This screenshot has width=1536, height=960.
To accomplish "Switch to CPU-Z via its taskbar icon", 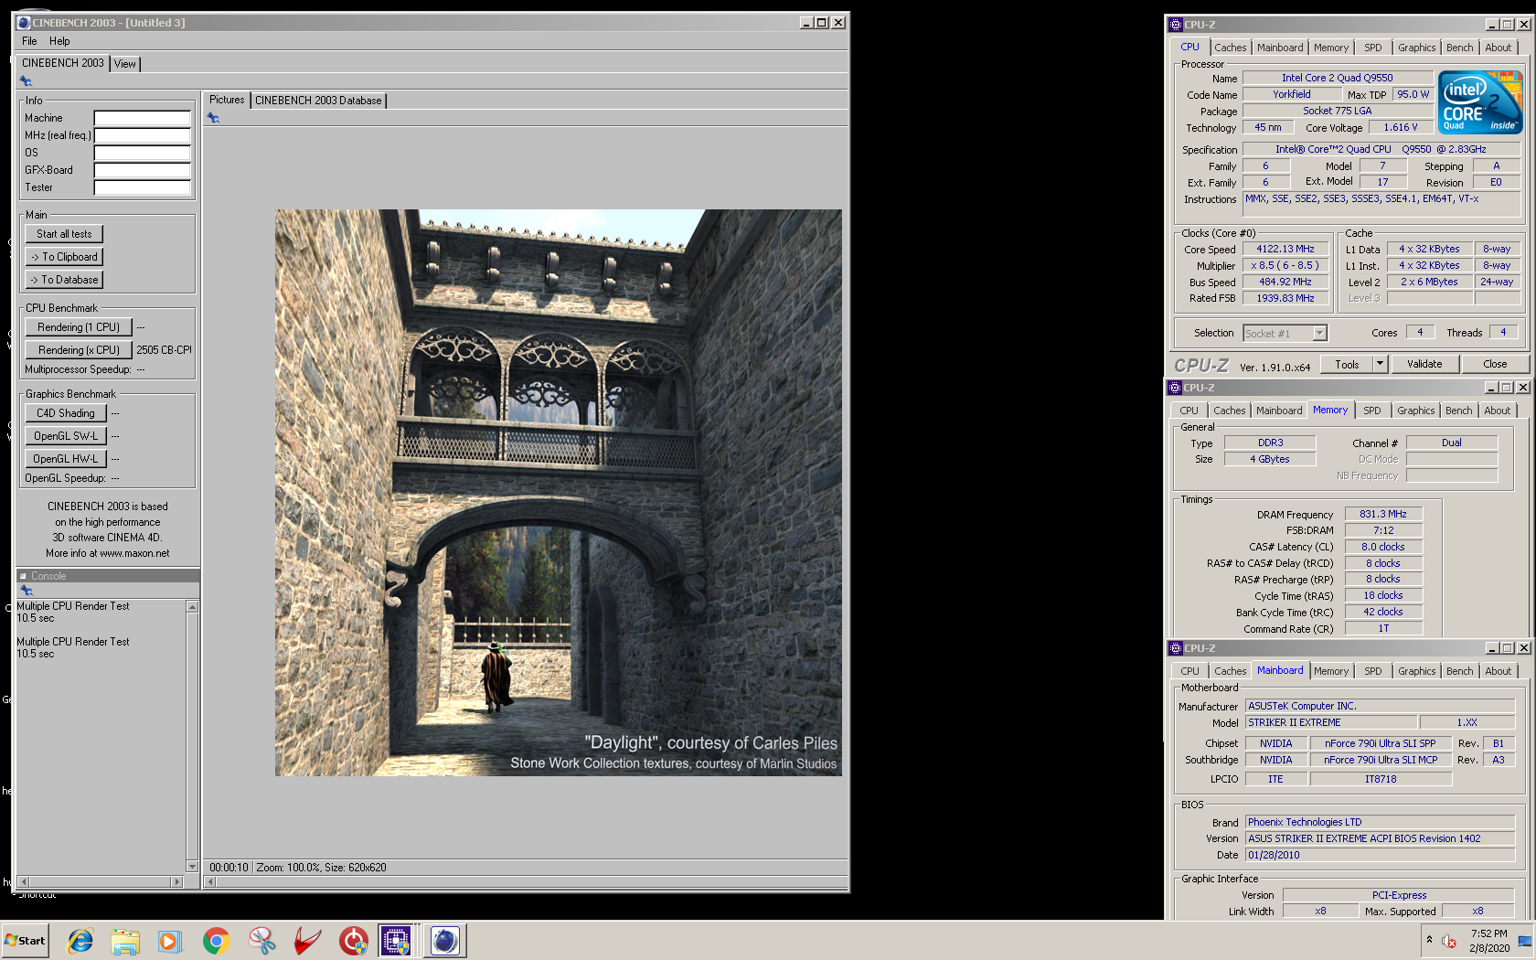I will (396, 940).
